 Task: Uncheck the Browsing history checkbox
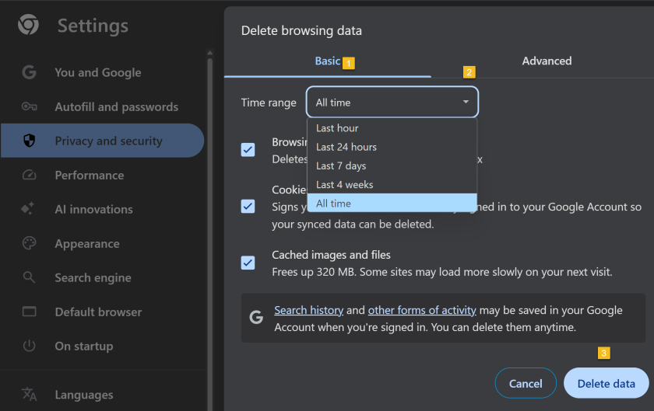click(248, 150)
